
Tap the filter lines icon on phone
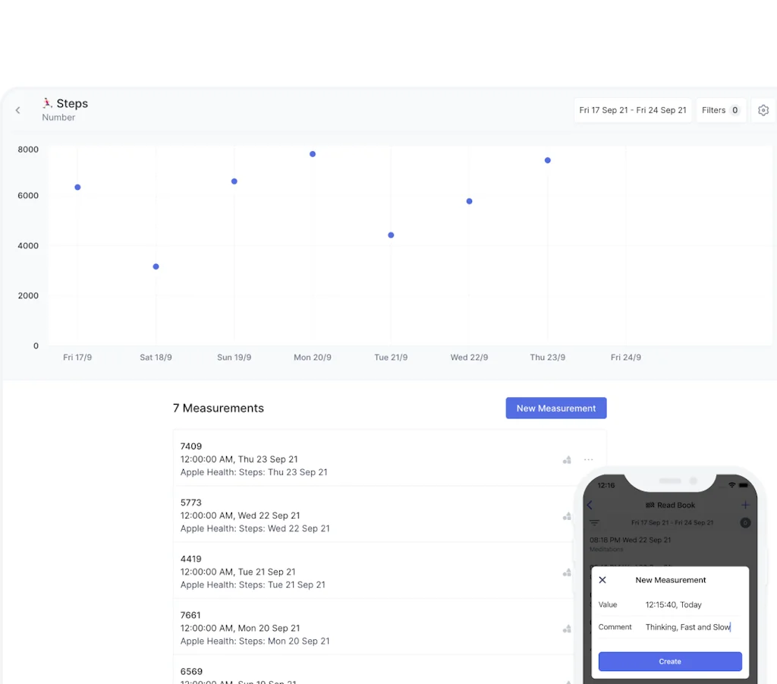click(594, 522)
